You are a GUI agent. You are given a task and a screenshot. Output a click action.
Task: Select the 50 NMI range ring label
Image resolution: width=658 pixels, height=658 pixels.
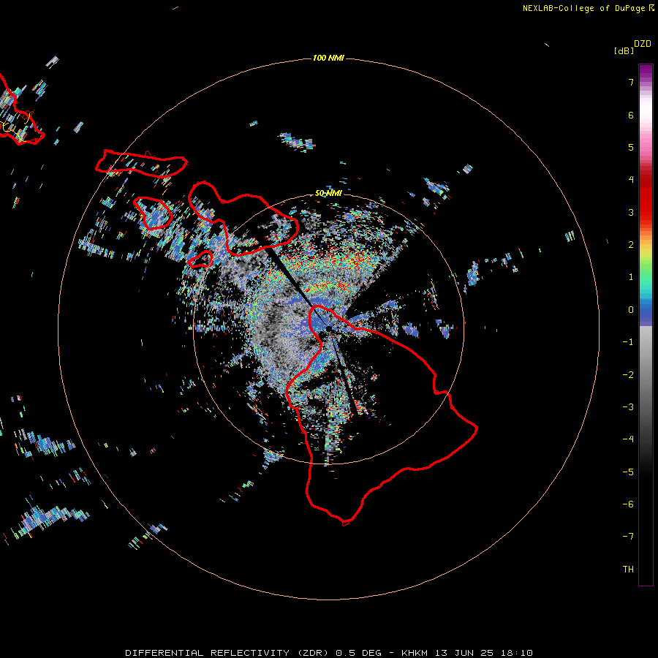[328, 193]
